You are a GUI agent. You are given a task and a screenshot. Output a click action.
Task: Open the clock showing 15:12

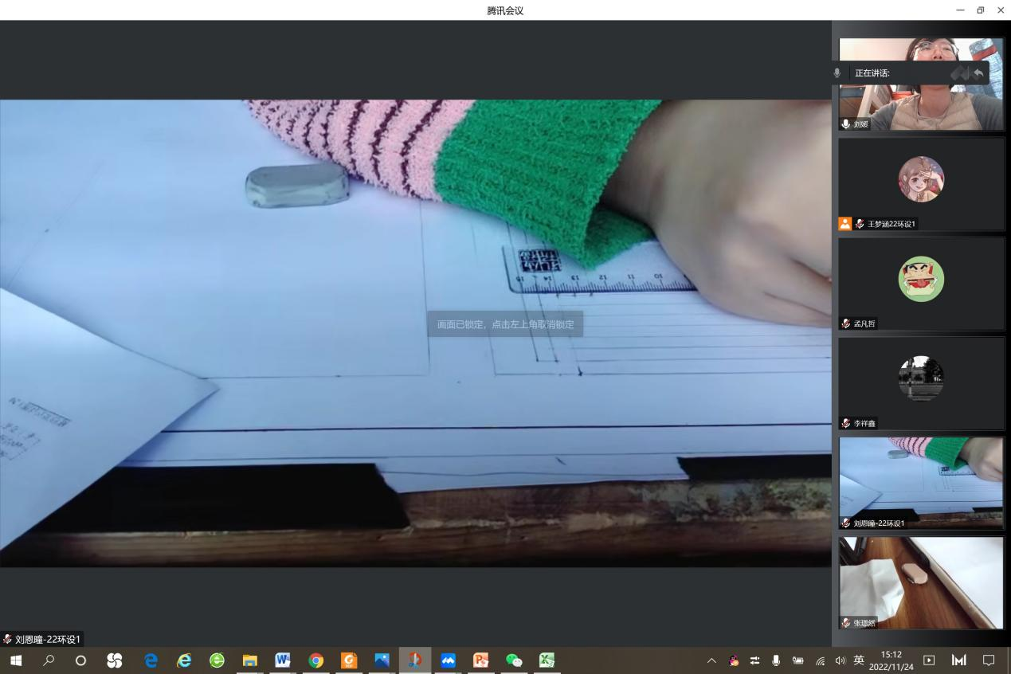coord(891,660)
